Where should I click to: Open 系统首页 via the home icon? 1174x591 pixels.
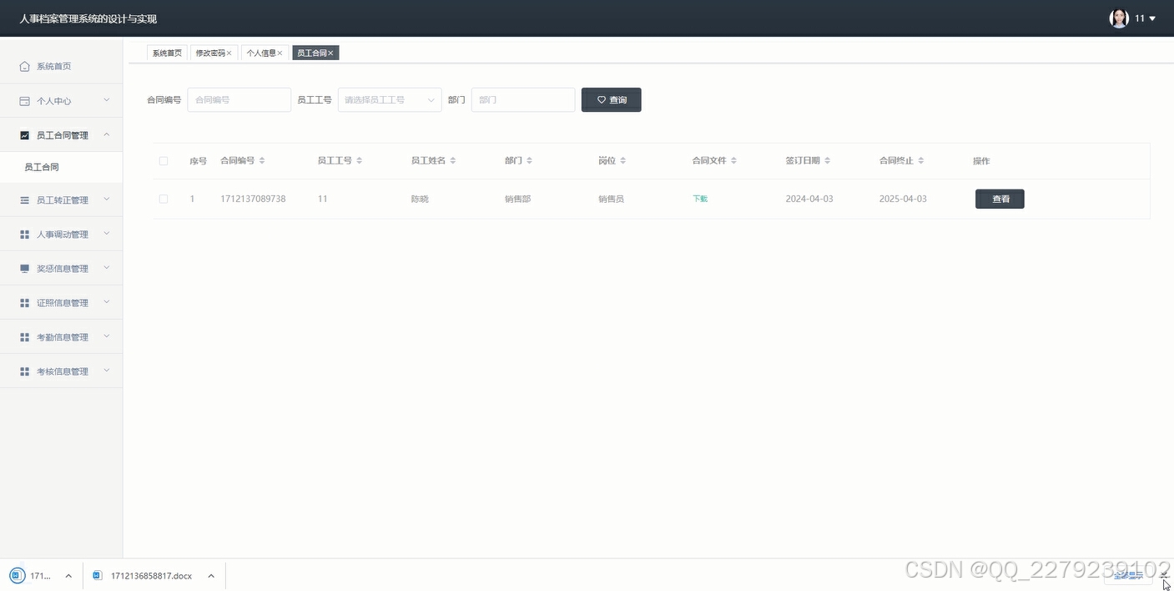(x=24, y=66)
